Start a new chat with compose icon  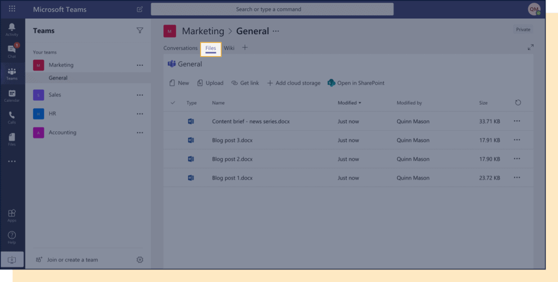click(140, 9)
